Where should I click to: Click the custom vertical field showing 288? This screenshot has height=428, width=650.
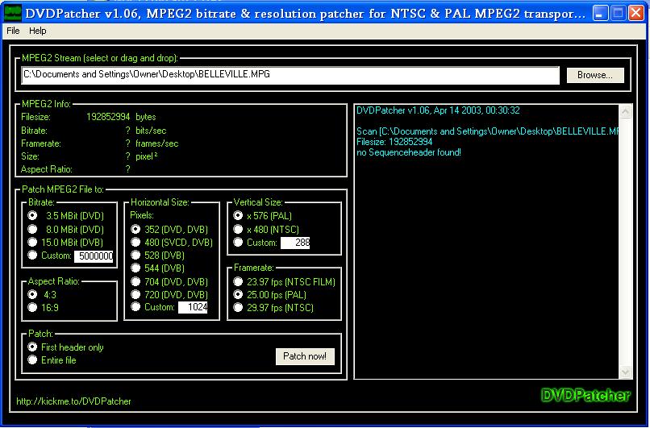[295, 243]
